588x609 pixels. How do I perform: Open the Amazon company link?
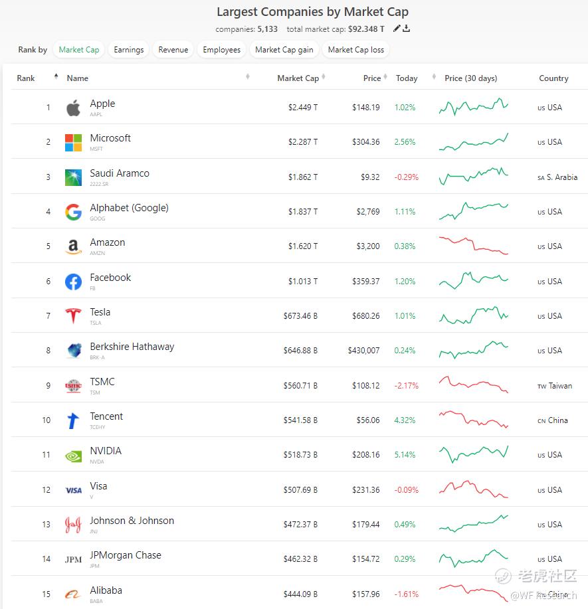pos(108,243)
